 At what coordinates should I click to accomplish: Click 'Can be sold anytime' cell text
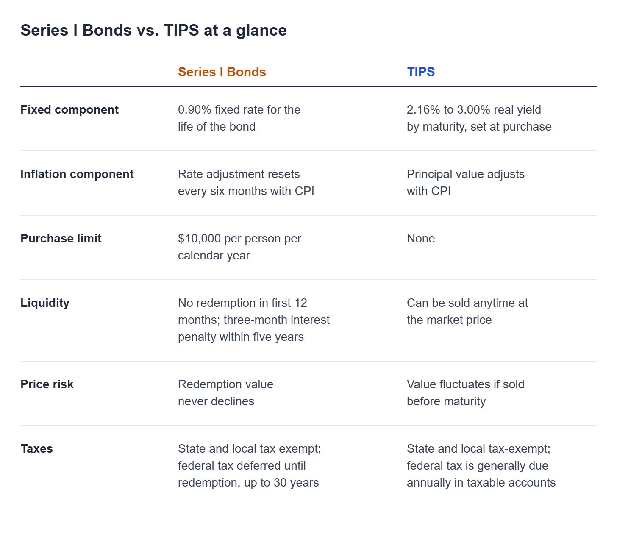[x=467, y=312]
